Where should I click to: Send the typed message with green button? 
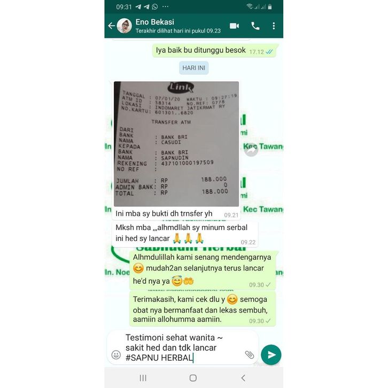tap(271, 354)
